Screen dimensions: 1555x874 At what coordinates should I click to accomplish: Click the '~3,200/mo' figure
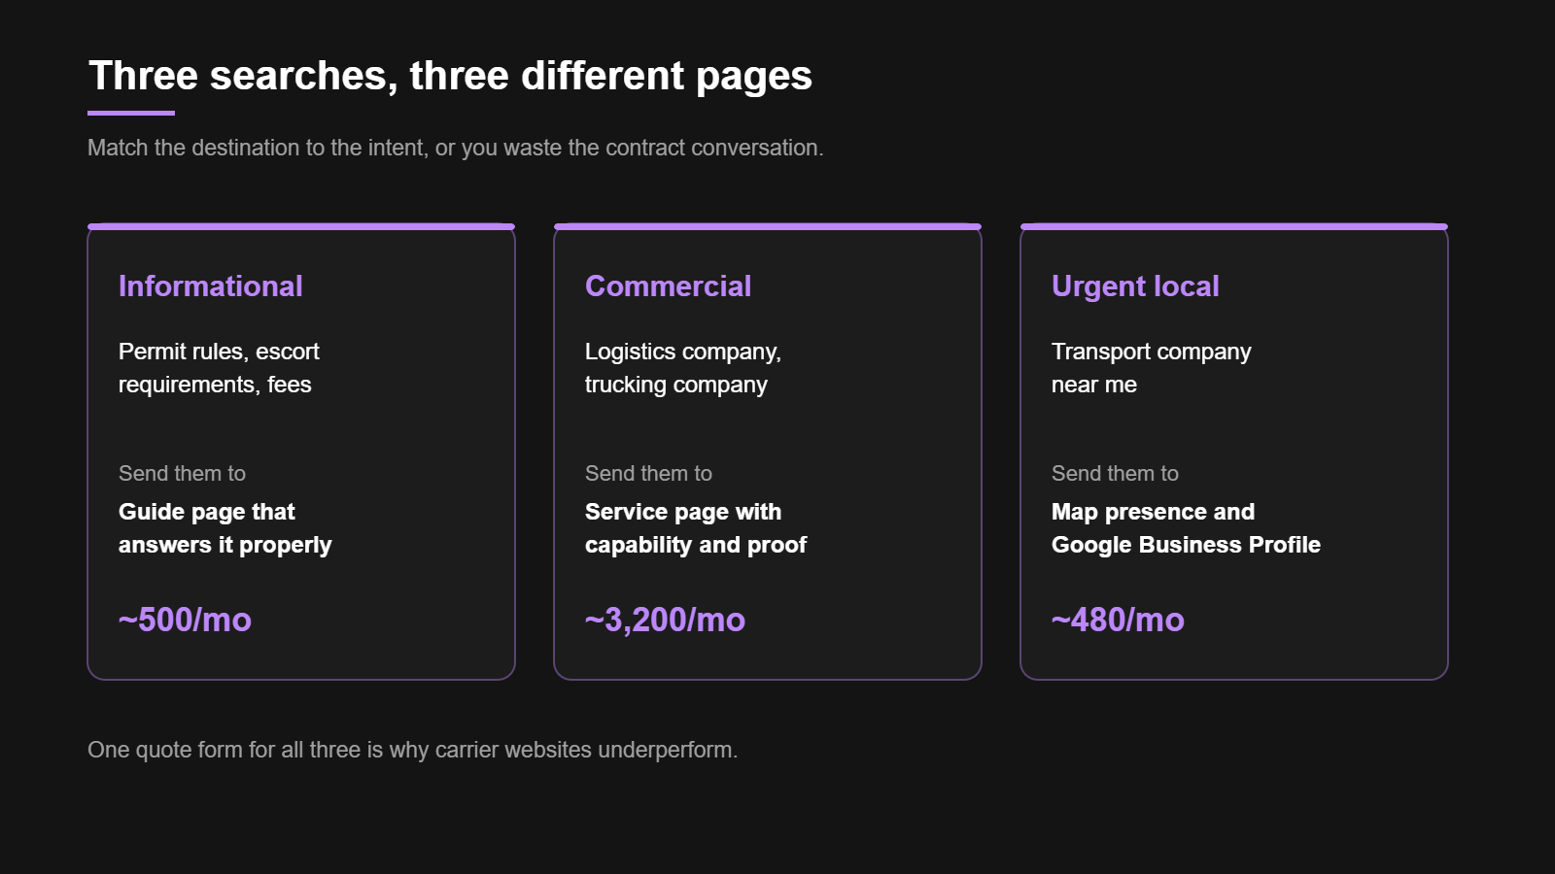(665, 620)
